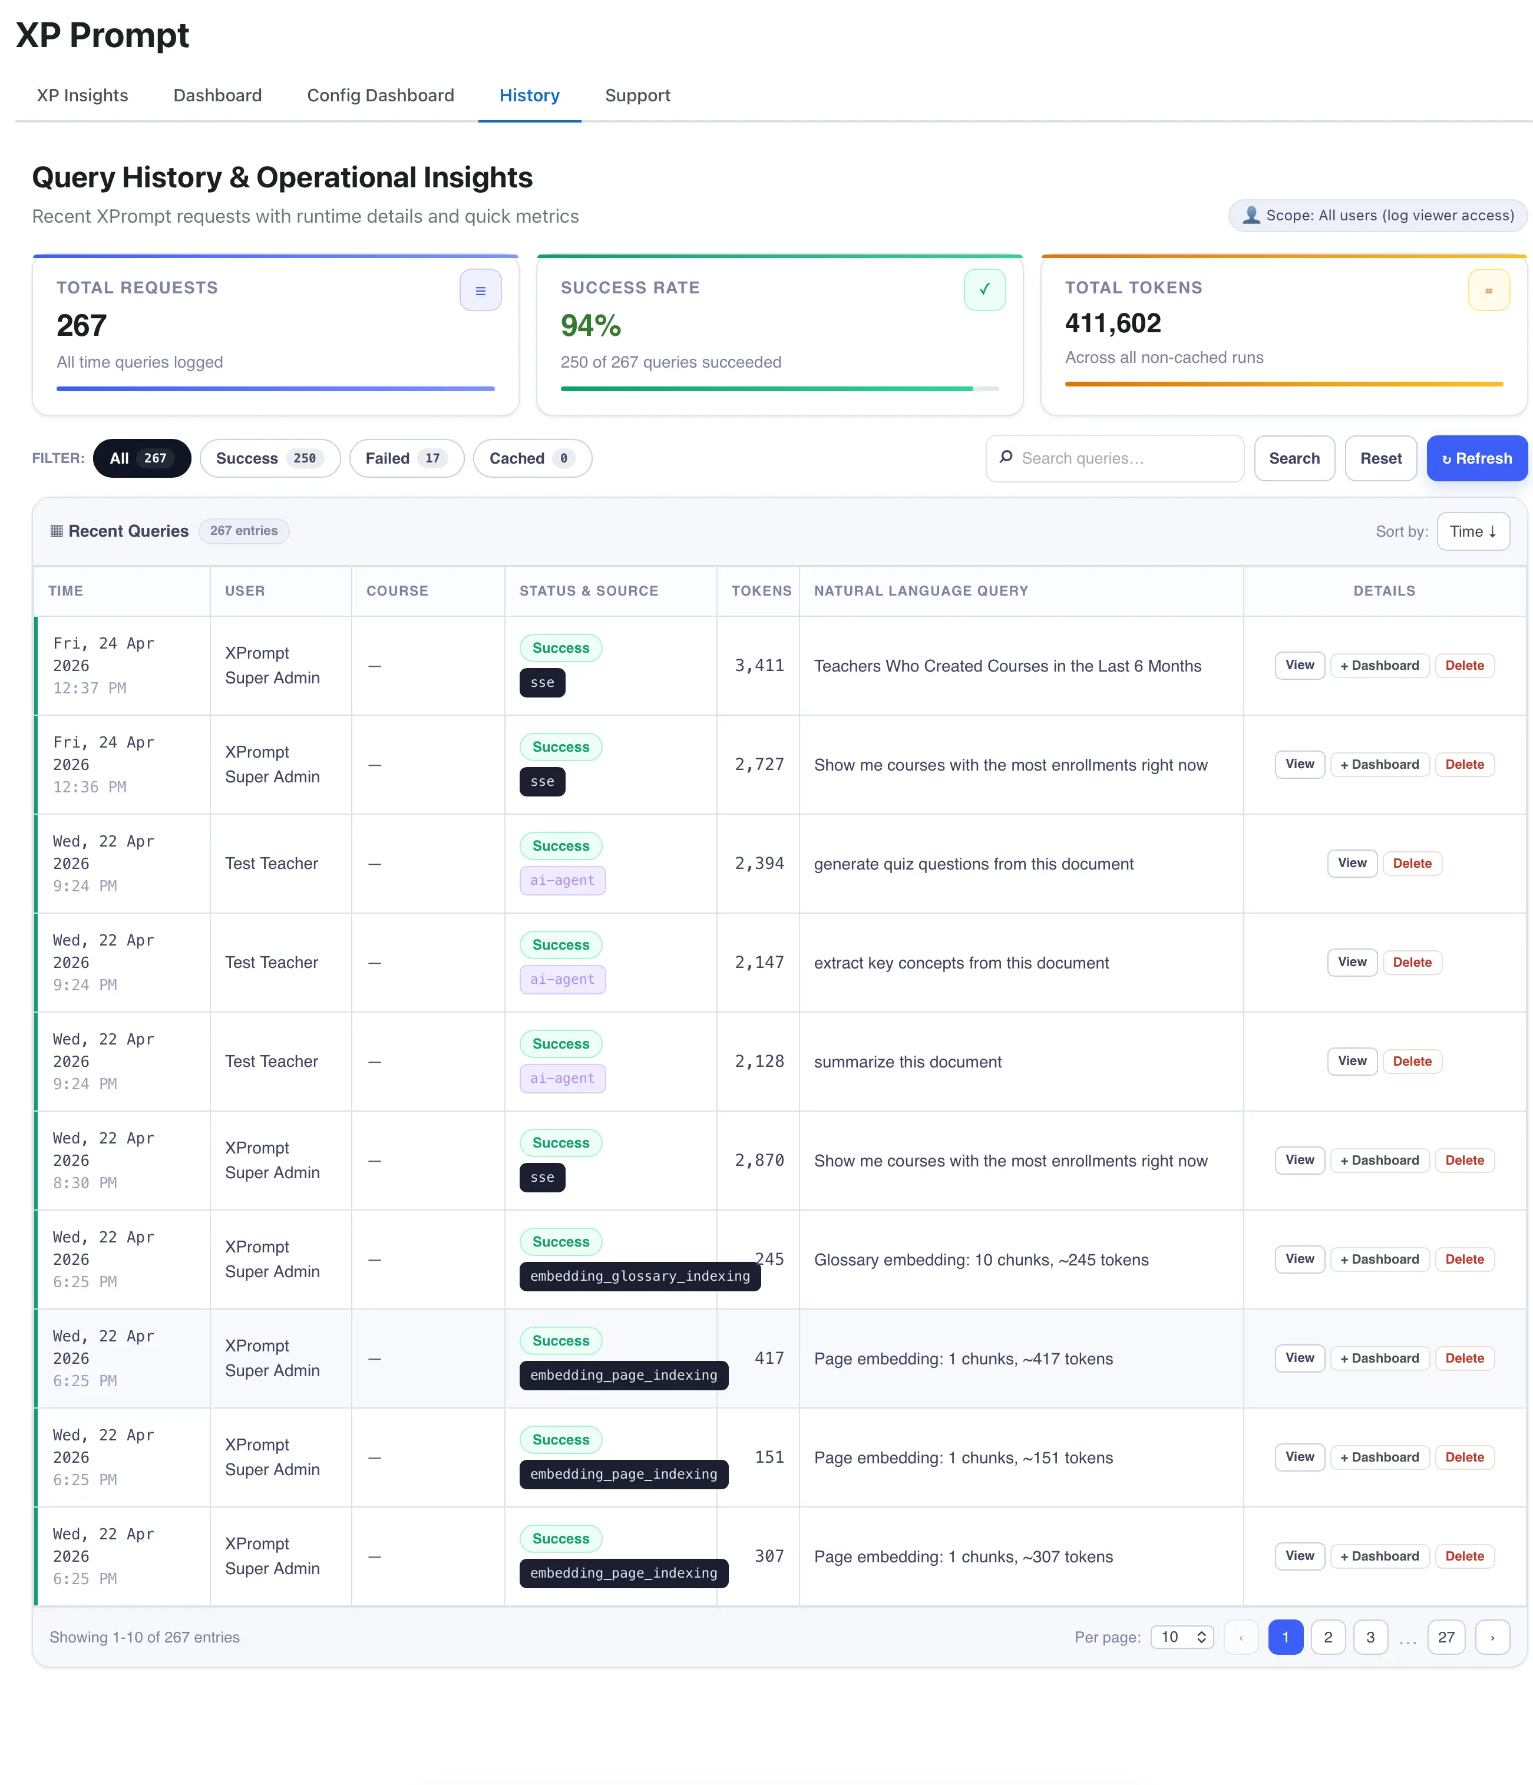View the Teachers Who Created Courses query
This screenshot has height=1785, width=1533.
click(1299, 665)
